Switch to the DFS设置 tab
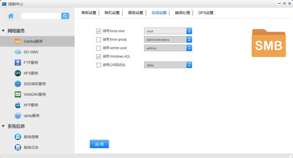 [206, 13]
